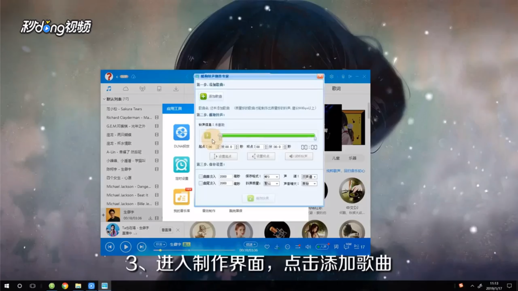Click the main play button
The width and height of the screenshot is (518, 291).
(125, 247)
